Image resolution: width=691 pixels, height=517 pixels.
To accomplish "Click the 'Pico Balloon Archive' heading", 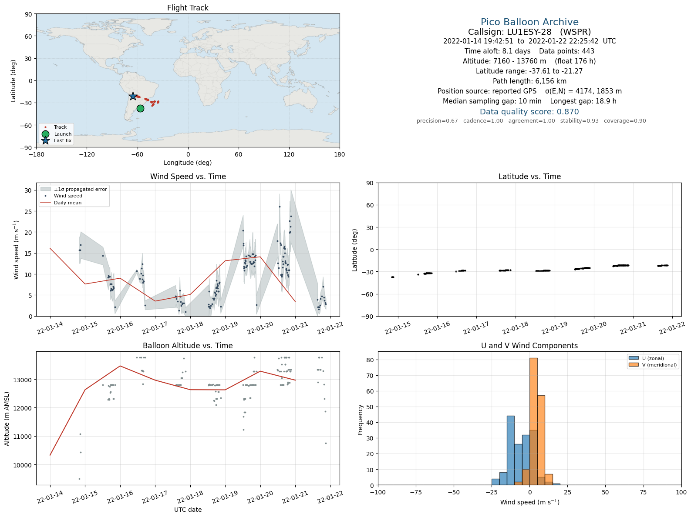I will point(529,22).
